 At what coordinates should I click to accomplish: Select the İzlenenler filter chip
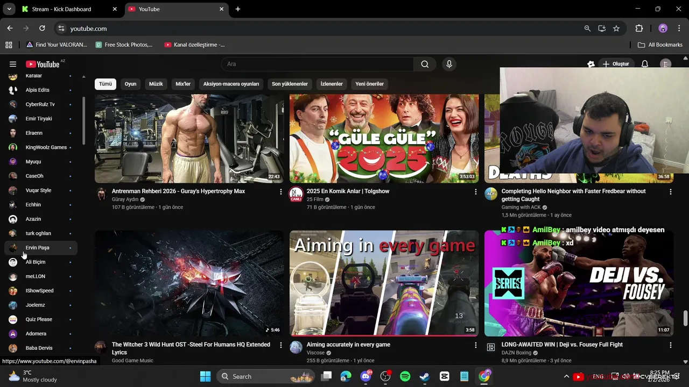[x=332, y=84]
